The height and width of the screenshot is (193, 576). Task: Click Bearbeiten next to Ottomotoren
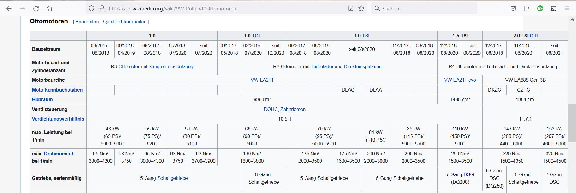pyautogui.click(x=87, y=22)
